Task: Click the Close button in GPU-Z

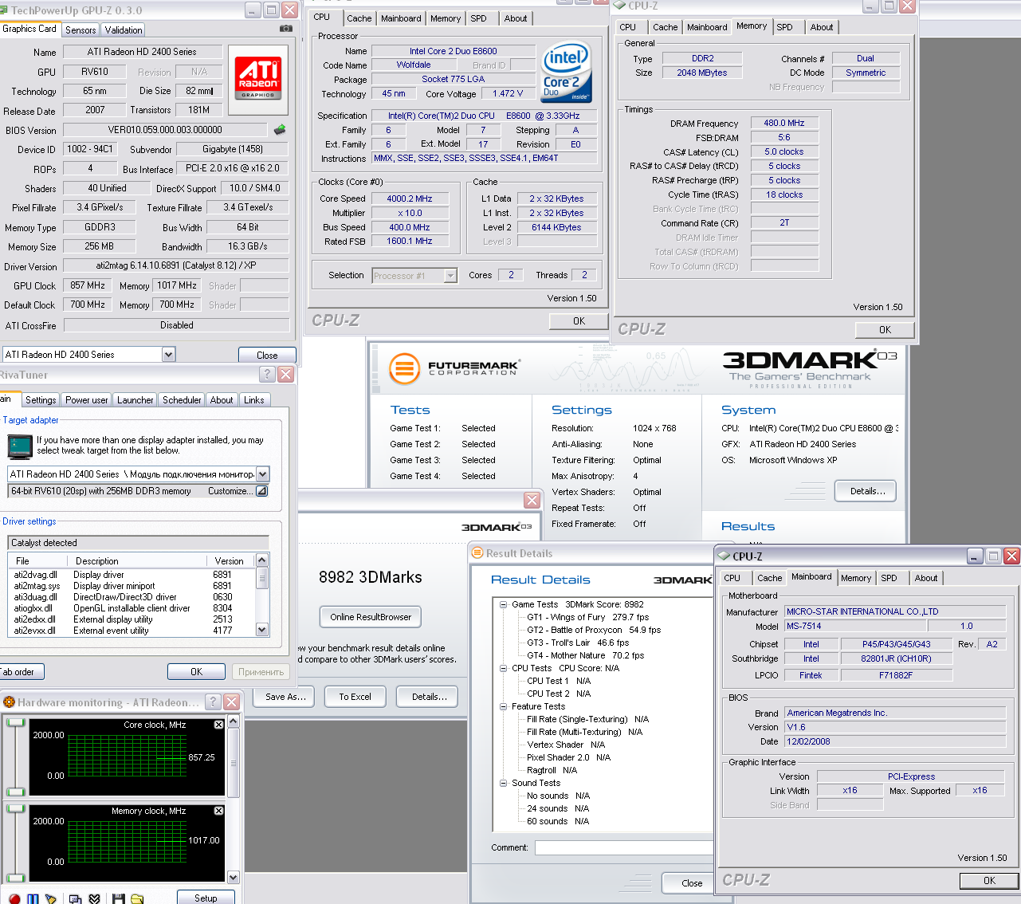Action: (x=267, y=356)
